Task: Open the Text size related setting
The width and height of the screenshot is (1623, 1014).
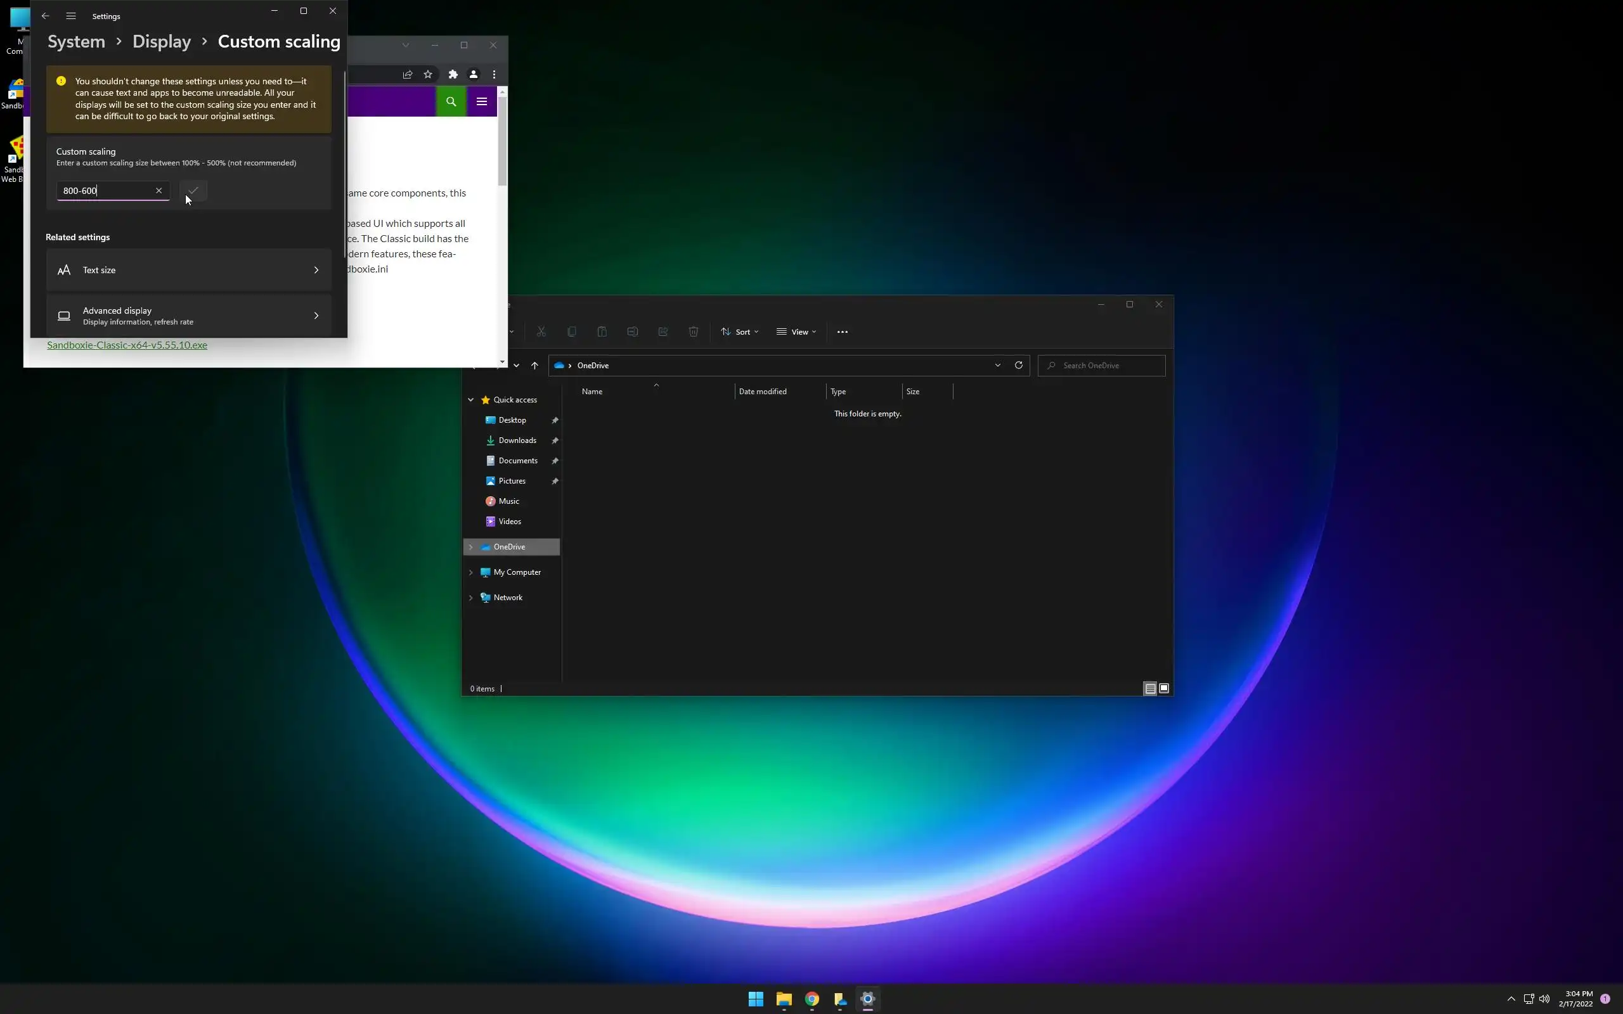Action: point(188,270)
